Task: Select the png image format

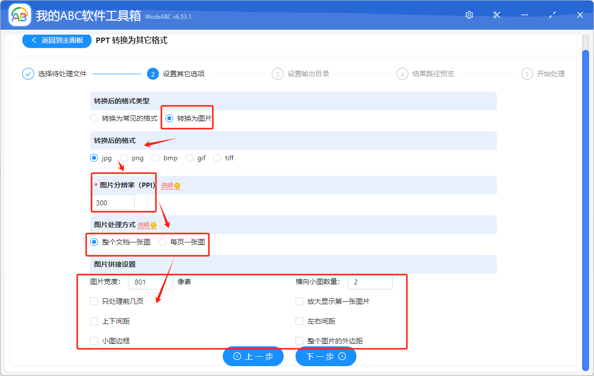Action: coord(123,158)
